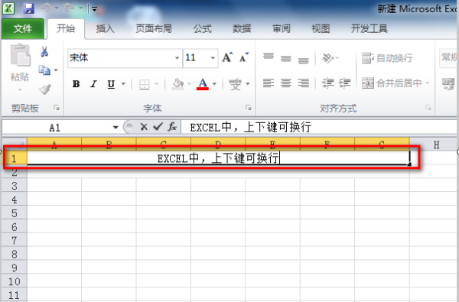The width and height of the screenshot is (459, 302).
Task: Open the 合并后居中 dropdown arrow
Action: (x=428, y=83)
